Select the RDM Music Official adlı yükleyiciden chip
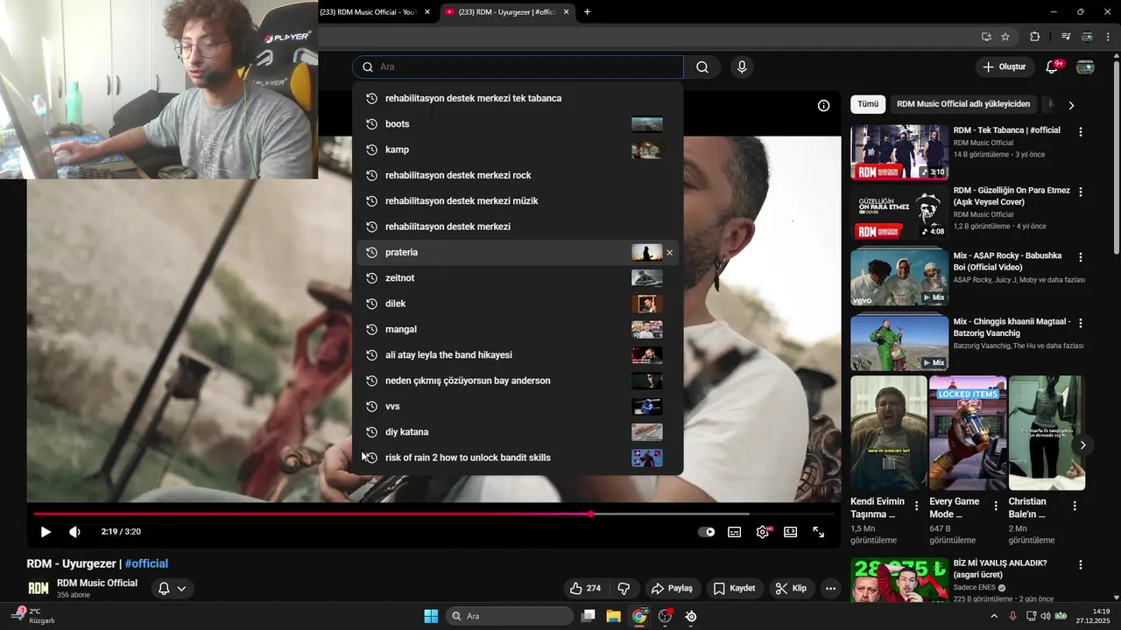 click(963, 104)
